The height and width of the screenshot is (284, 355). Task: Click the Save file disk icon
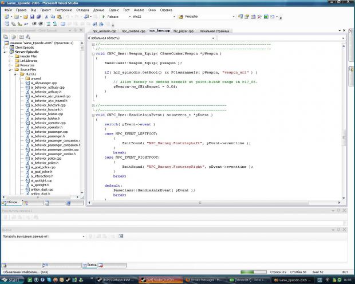32,17
